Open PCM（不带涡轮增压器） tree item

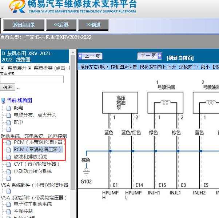pyautogui.click(x=40, y=142)
